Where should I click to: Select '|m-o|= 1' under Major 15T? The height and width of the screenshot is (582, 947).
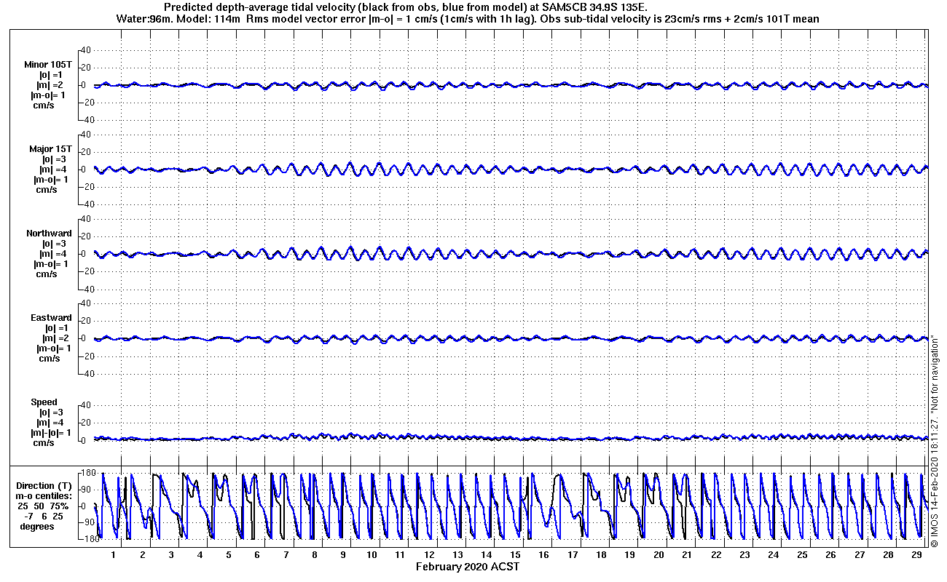pyautogui.click(x=52, y=179)
